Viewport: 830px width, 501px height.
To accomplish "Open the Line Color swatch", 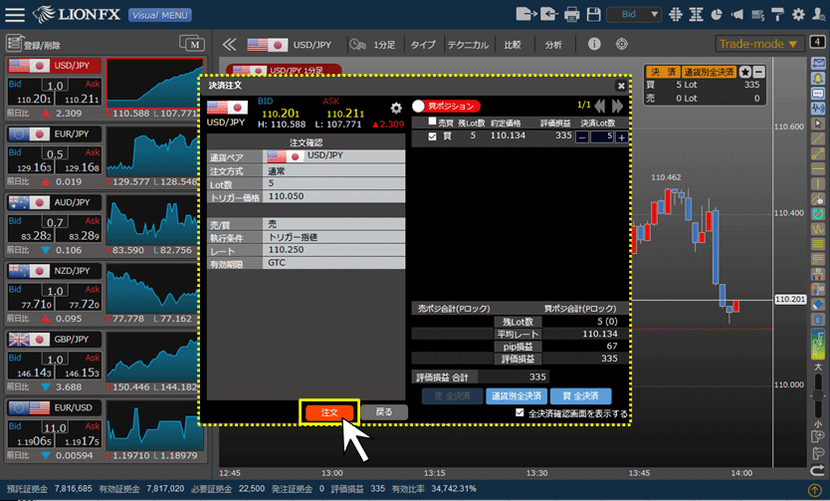I will pos(818,344).
